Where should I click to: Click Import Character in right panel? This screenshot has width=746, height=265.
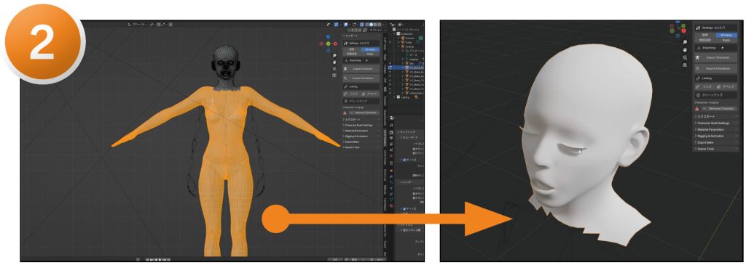pyautogui.click(x=715, y=57)
